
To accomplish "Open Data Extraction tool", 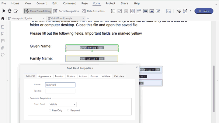I will 93,11.
